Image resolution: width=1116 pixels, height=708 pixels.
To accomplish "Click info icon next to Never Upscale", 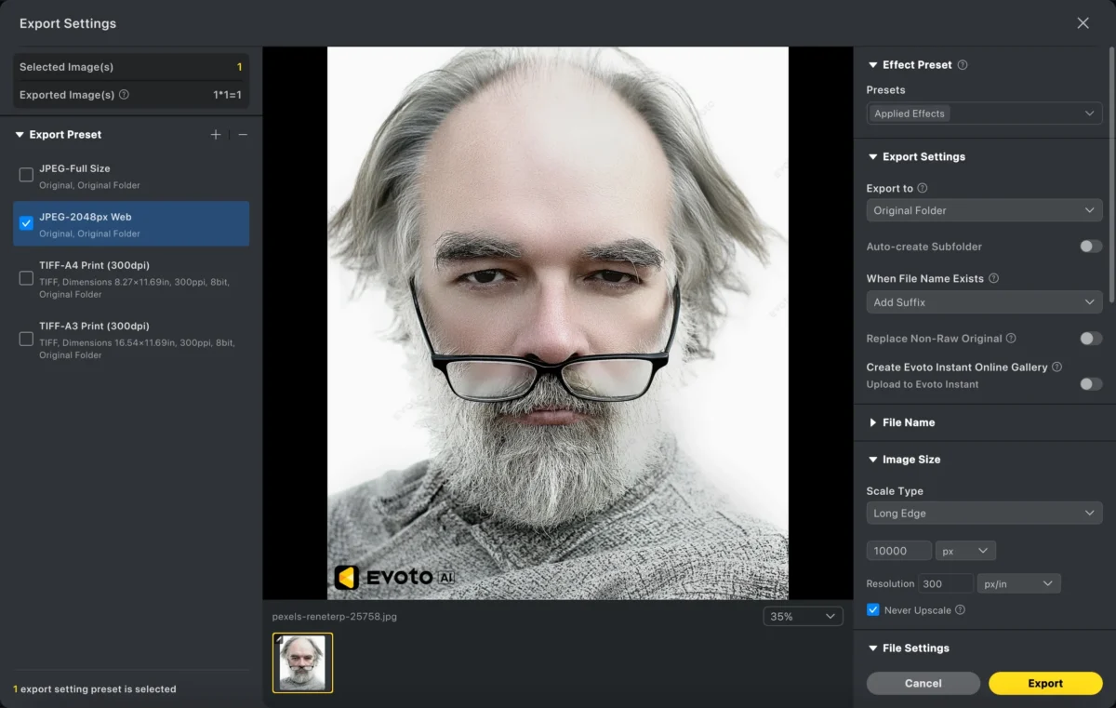I will tap(960, 610).
